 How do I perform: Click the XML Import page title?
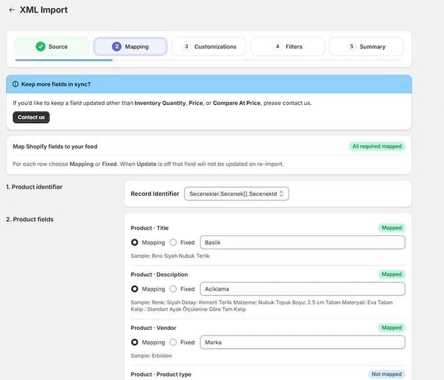[44, 10]
